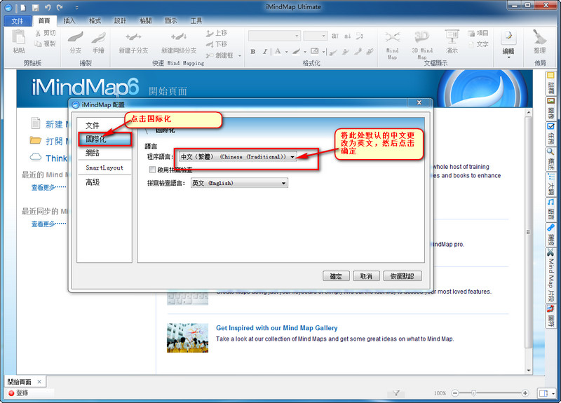This screenshot has height=403, width=561.
Task: Click the 整理 tidy-up broom icon
Action: point(539,39)
